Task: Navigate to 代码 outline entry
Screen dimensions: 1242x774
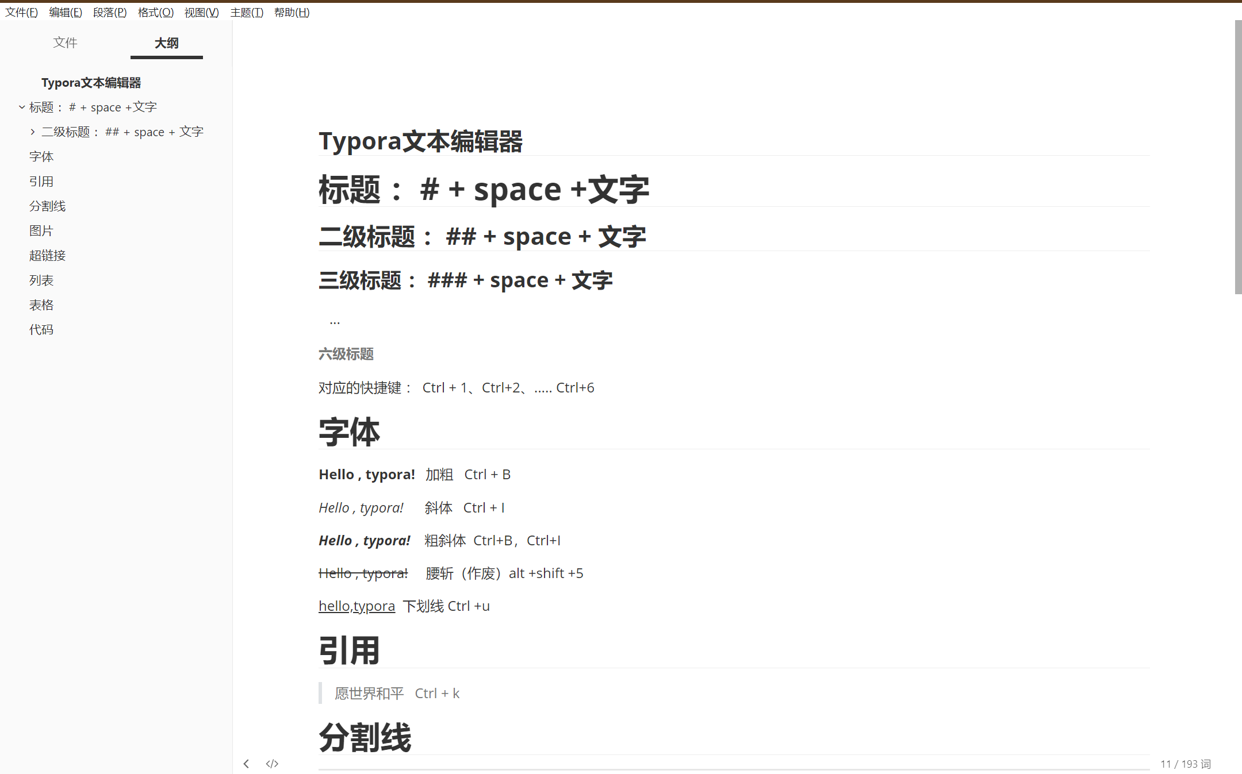Action: click(41, 329)
